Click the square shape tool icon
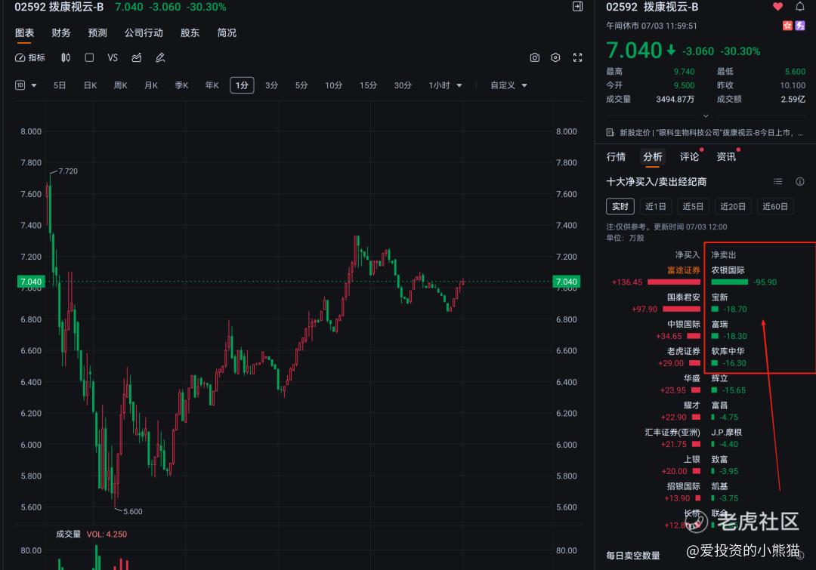 point(89,57)
